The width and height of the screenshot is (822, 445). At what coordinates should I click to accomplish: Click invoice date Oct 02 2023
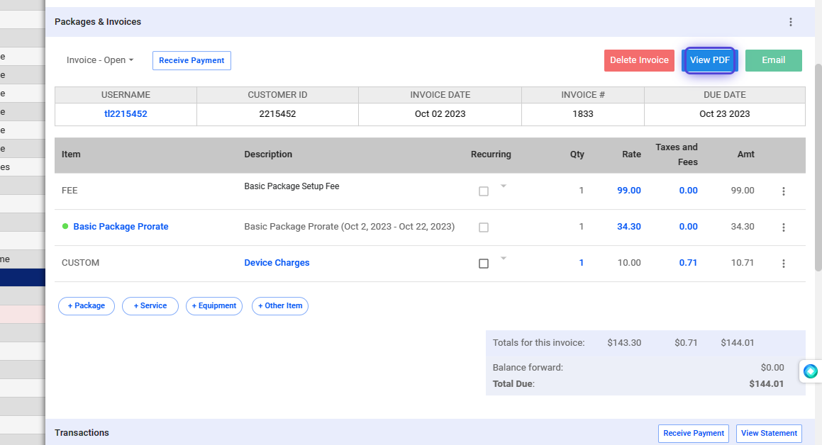coord(440,113)
